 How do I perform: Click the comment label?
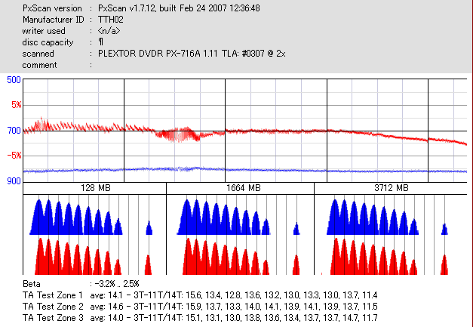click(x=39, y=65)
